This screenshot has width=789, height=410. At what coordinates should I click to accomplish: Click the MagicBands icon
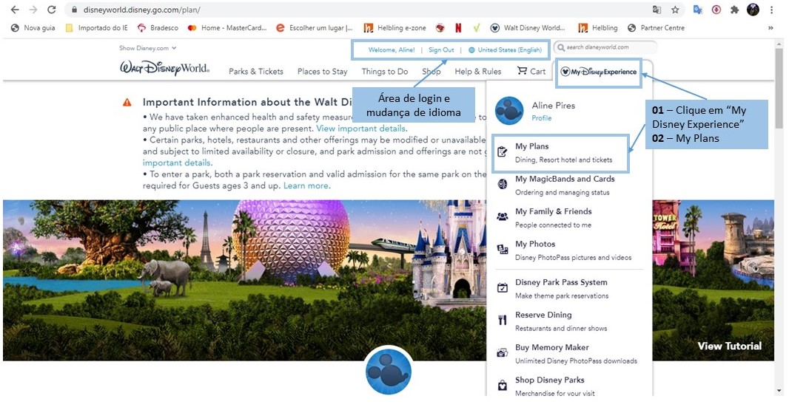pyautogui.click(x=502, y=184)
